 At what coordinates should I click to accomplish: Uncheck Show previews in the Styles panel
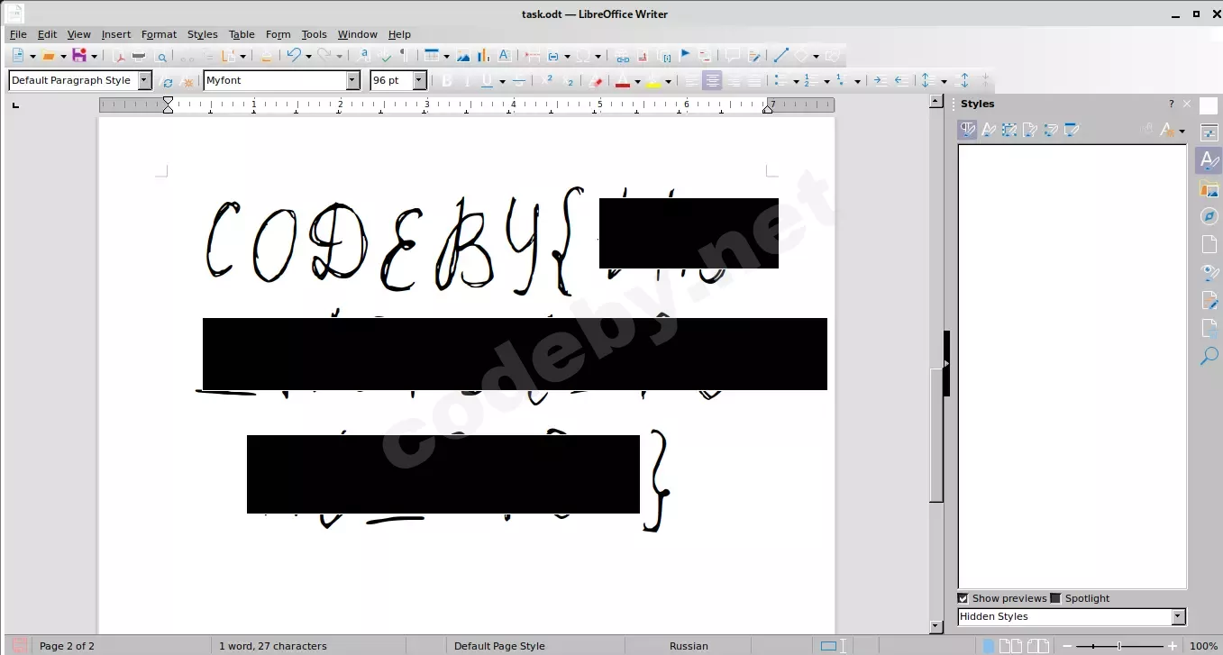point(963,597)
